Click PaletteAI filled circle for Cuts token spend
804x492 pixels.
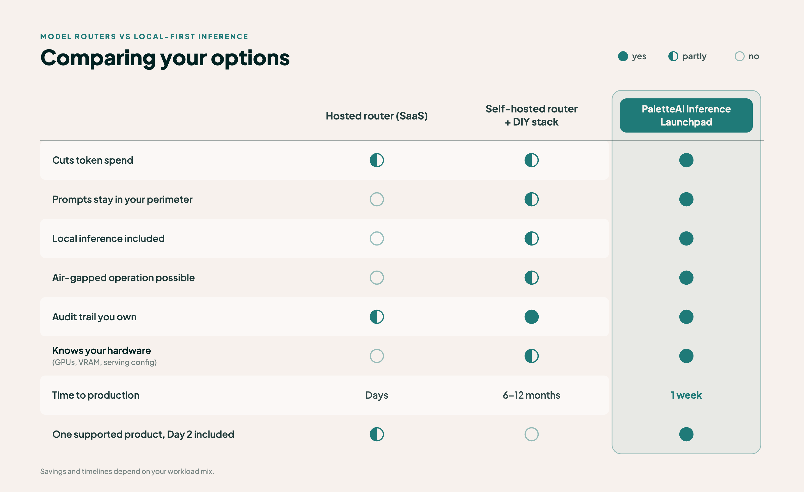pos(686,160)
